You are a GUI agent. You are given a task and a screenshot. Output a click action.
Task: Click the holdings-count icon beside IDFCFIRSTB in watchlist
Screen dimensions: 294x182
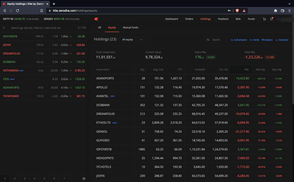click(42, 36)
